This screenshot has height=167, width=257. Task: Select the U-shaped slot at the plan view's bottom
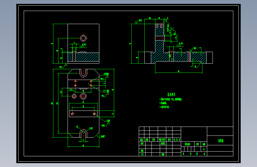coord(83,133)
